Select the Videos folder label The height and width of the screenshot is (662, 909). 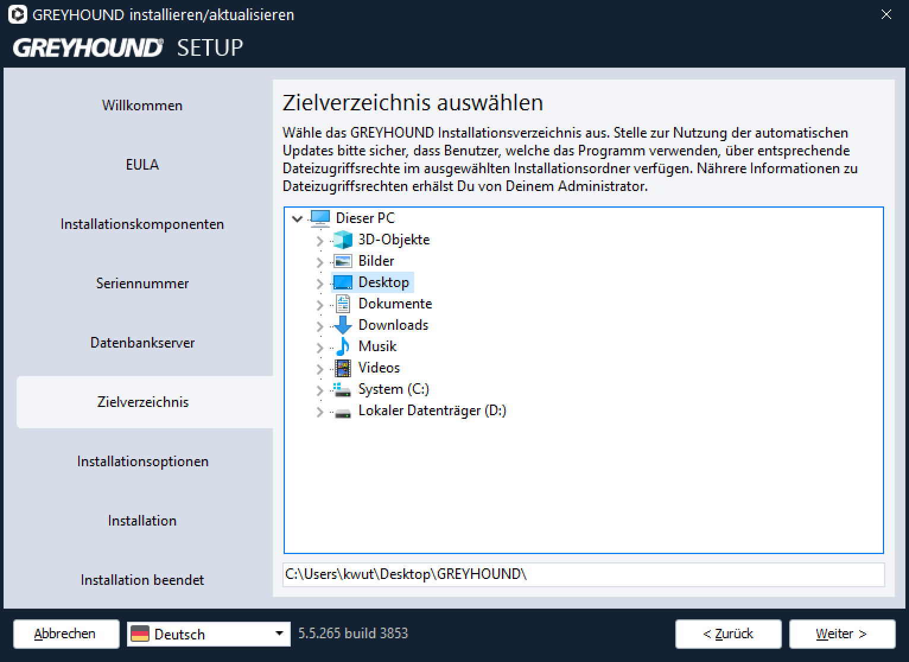tap(379, 368)
